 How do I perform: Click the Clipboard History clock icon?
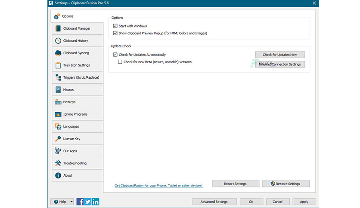(x=58, y=41)
